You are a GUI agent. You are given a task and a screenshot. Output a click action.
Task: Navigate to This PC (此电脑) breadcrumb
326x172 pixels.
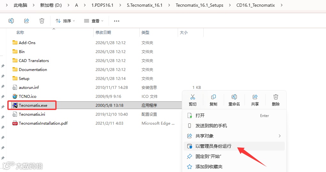(x=20, y=5)
